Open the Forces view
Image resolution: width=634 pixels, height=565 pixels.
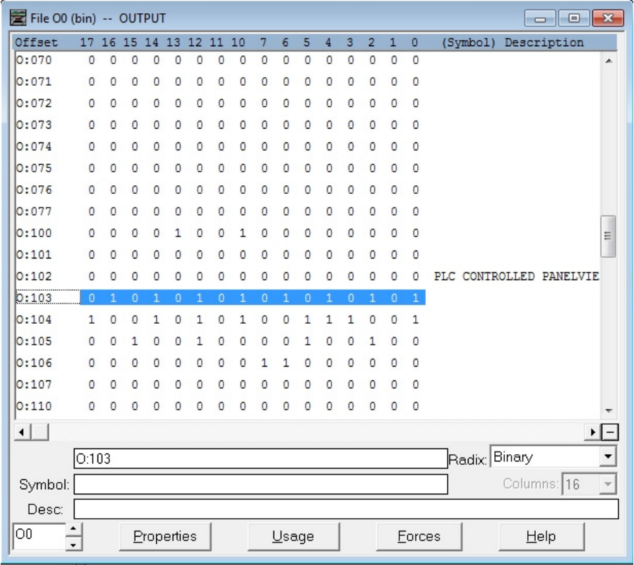[x=419, y=536]
